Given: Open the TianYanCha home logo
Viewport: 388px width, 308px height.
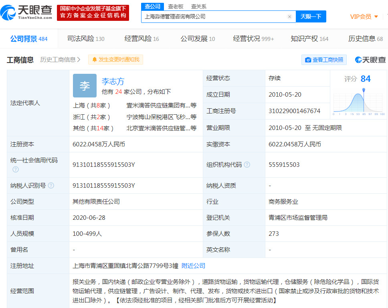Looking at the screenshot, I should click(26, 12).
